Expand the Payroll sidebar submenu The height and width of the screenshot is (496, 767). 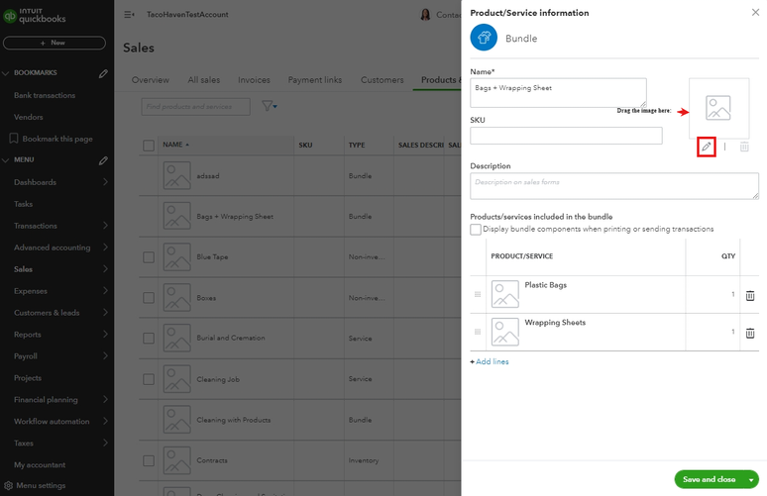click(x=105, y=356)
